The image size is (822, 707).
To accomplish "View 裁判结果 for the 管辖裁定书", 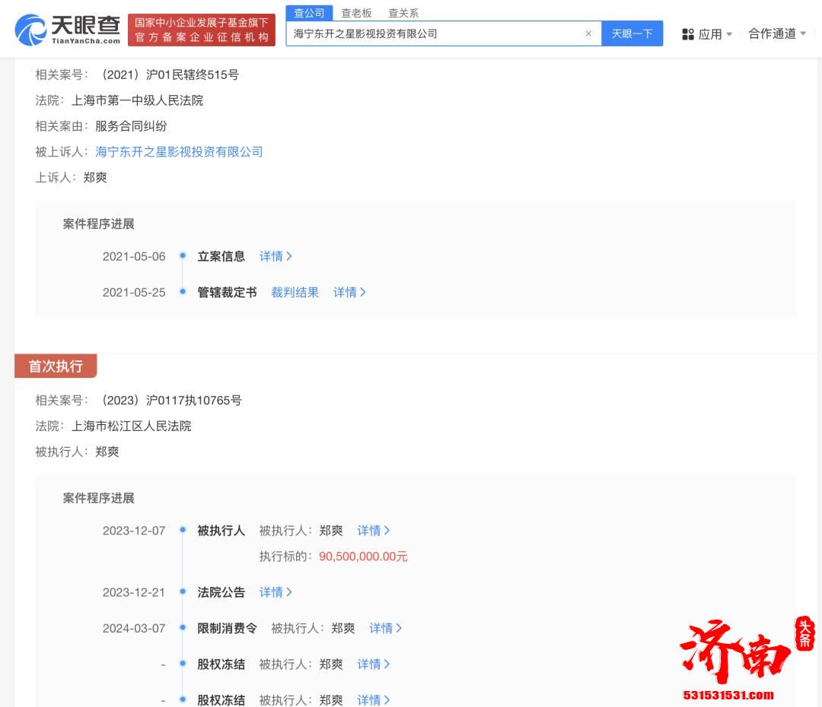I will (295, 292).
